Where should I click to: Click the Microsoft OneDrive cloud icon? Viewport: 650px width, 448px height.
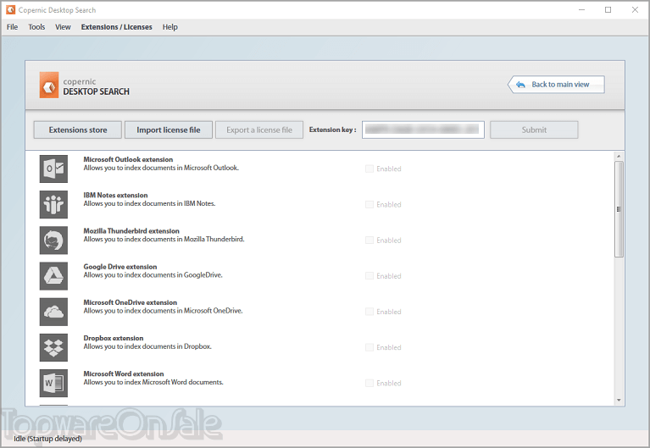click(x=53, y=312)
